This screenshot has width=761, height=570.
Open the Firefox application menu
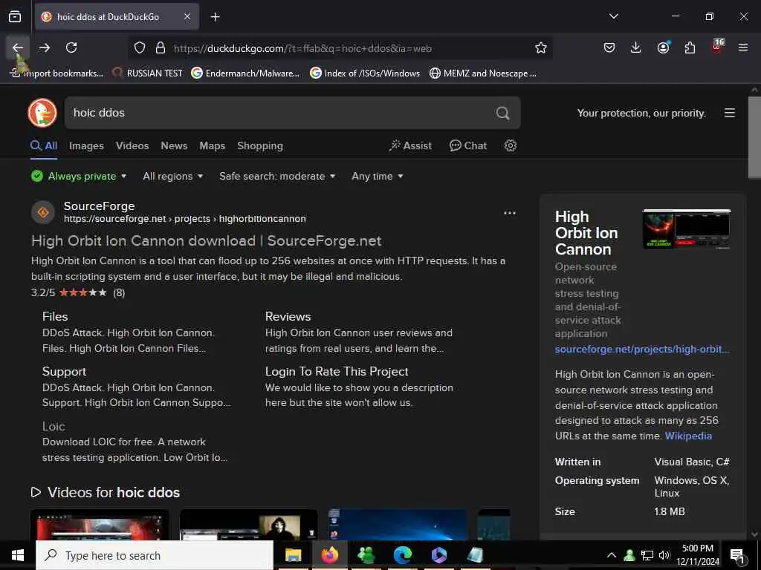tap(743, 47)
